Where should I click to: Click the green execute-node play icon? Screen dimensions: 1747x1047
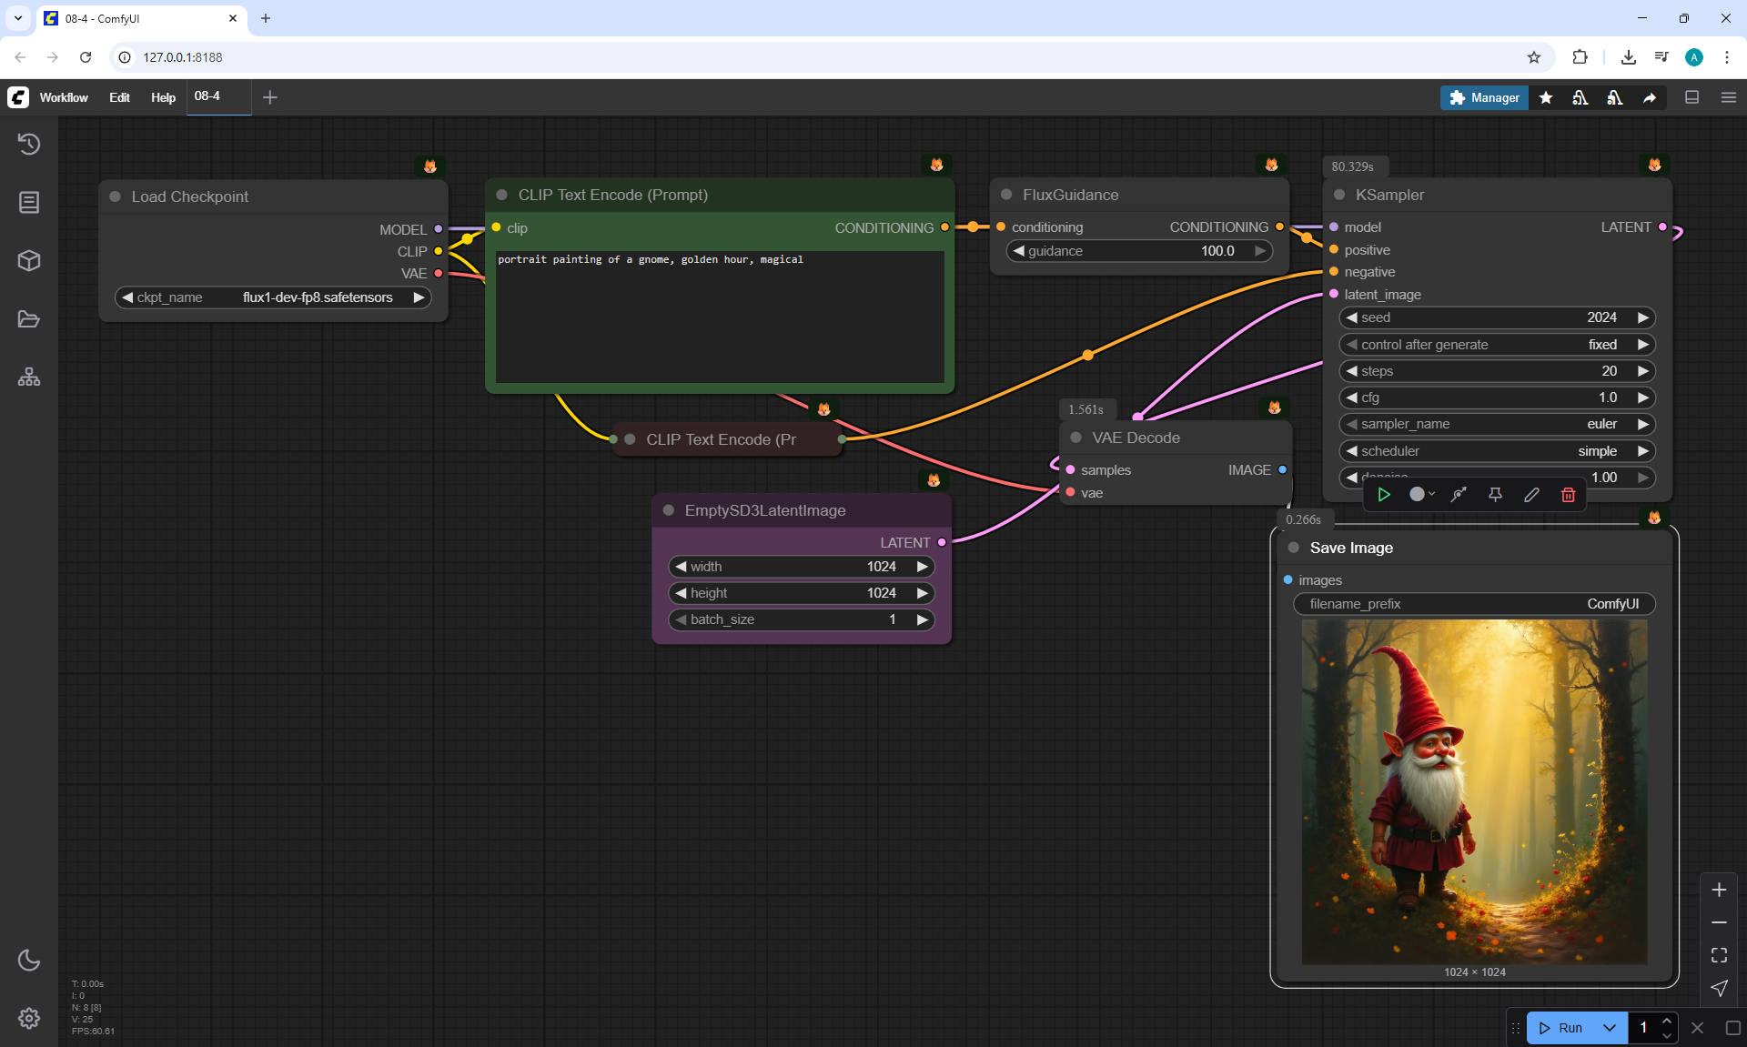tap(1384, 495)
